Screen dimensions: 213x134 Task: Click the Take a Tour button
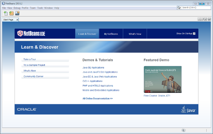45,60
